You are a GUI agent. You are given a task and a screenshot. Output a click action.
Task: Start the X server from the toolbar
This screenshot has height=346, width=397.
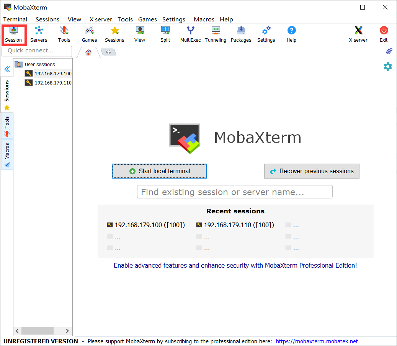(x=358, y=34)
